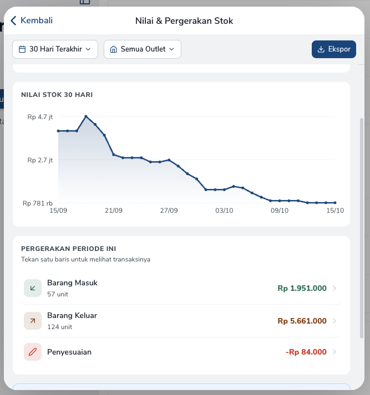
Task: Expand the chevron next to Rp 1.951.000
Action: [x=334, y=288]
